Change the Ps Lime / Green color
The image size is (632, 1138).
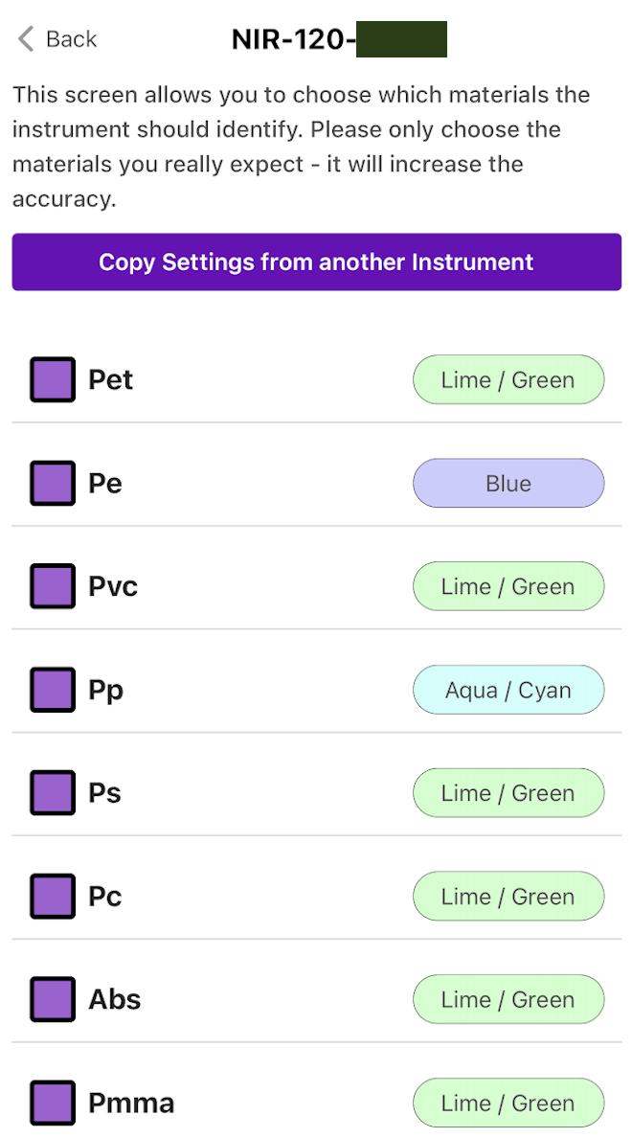(x=508, y=793)
